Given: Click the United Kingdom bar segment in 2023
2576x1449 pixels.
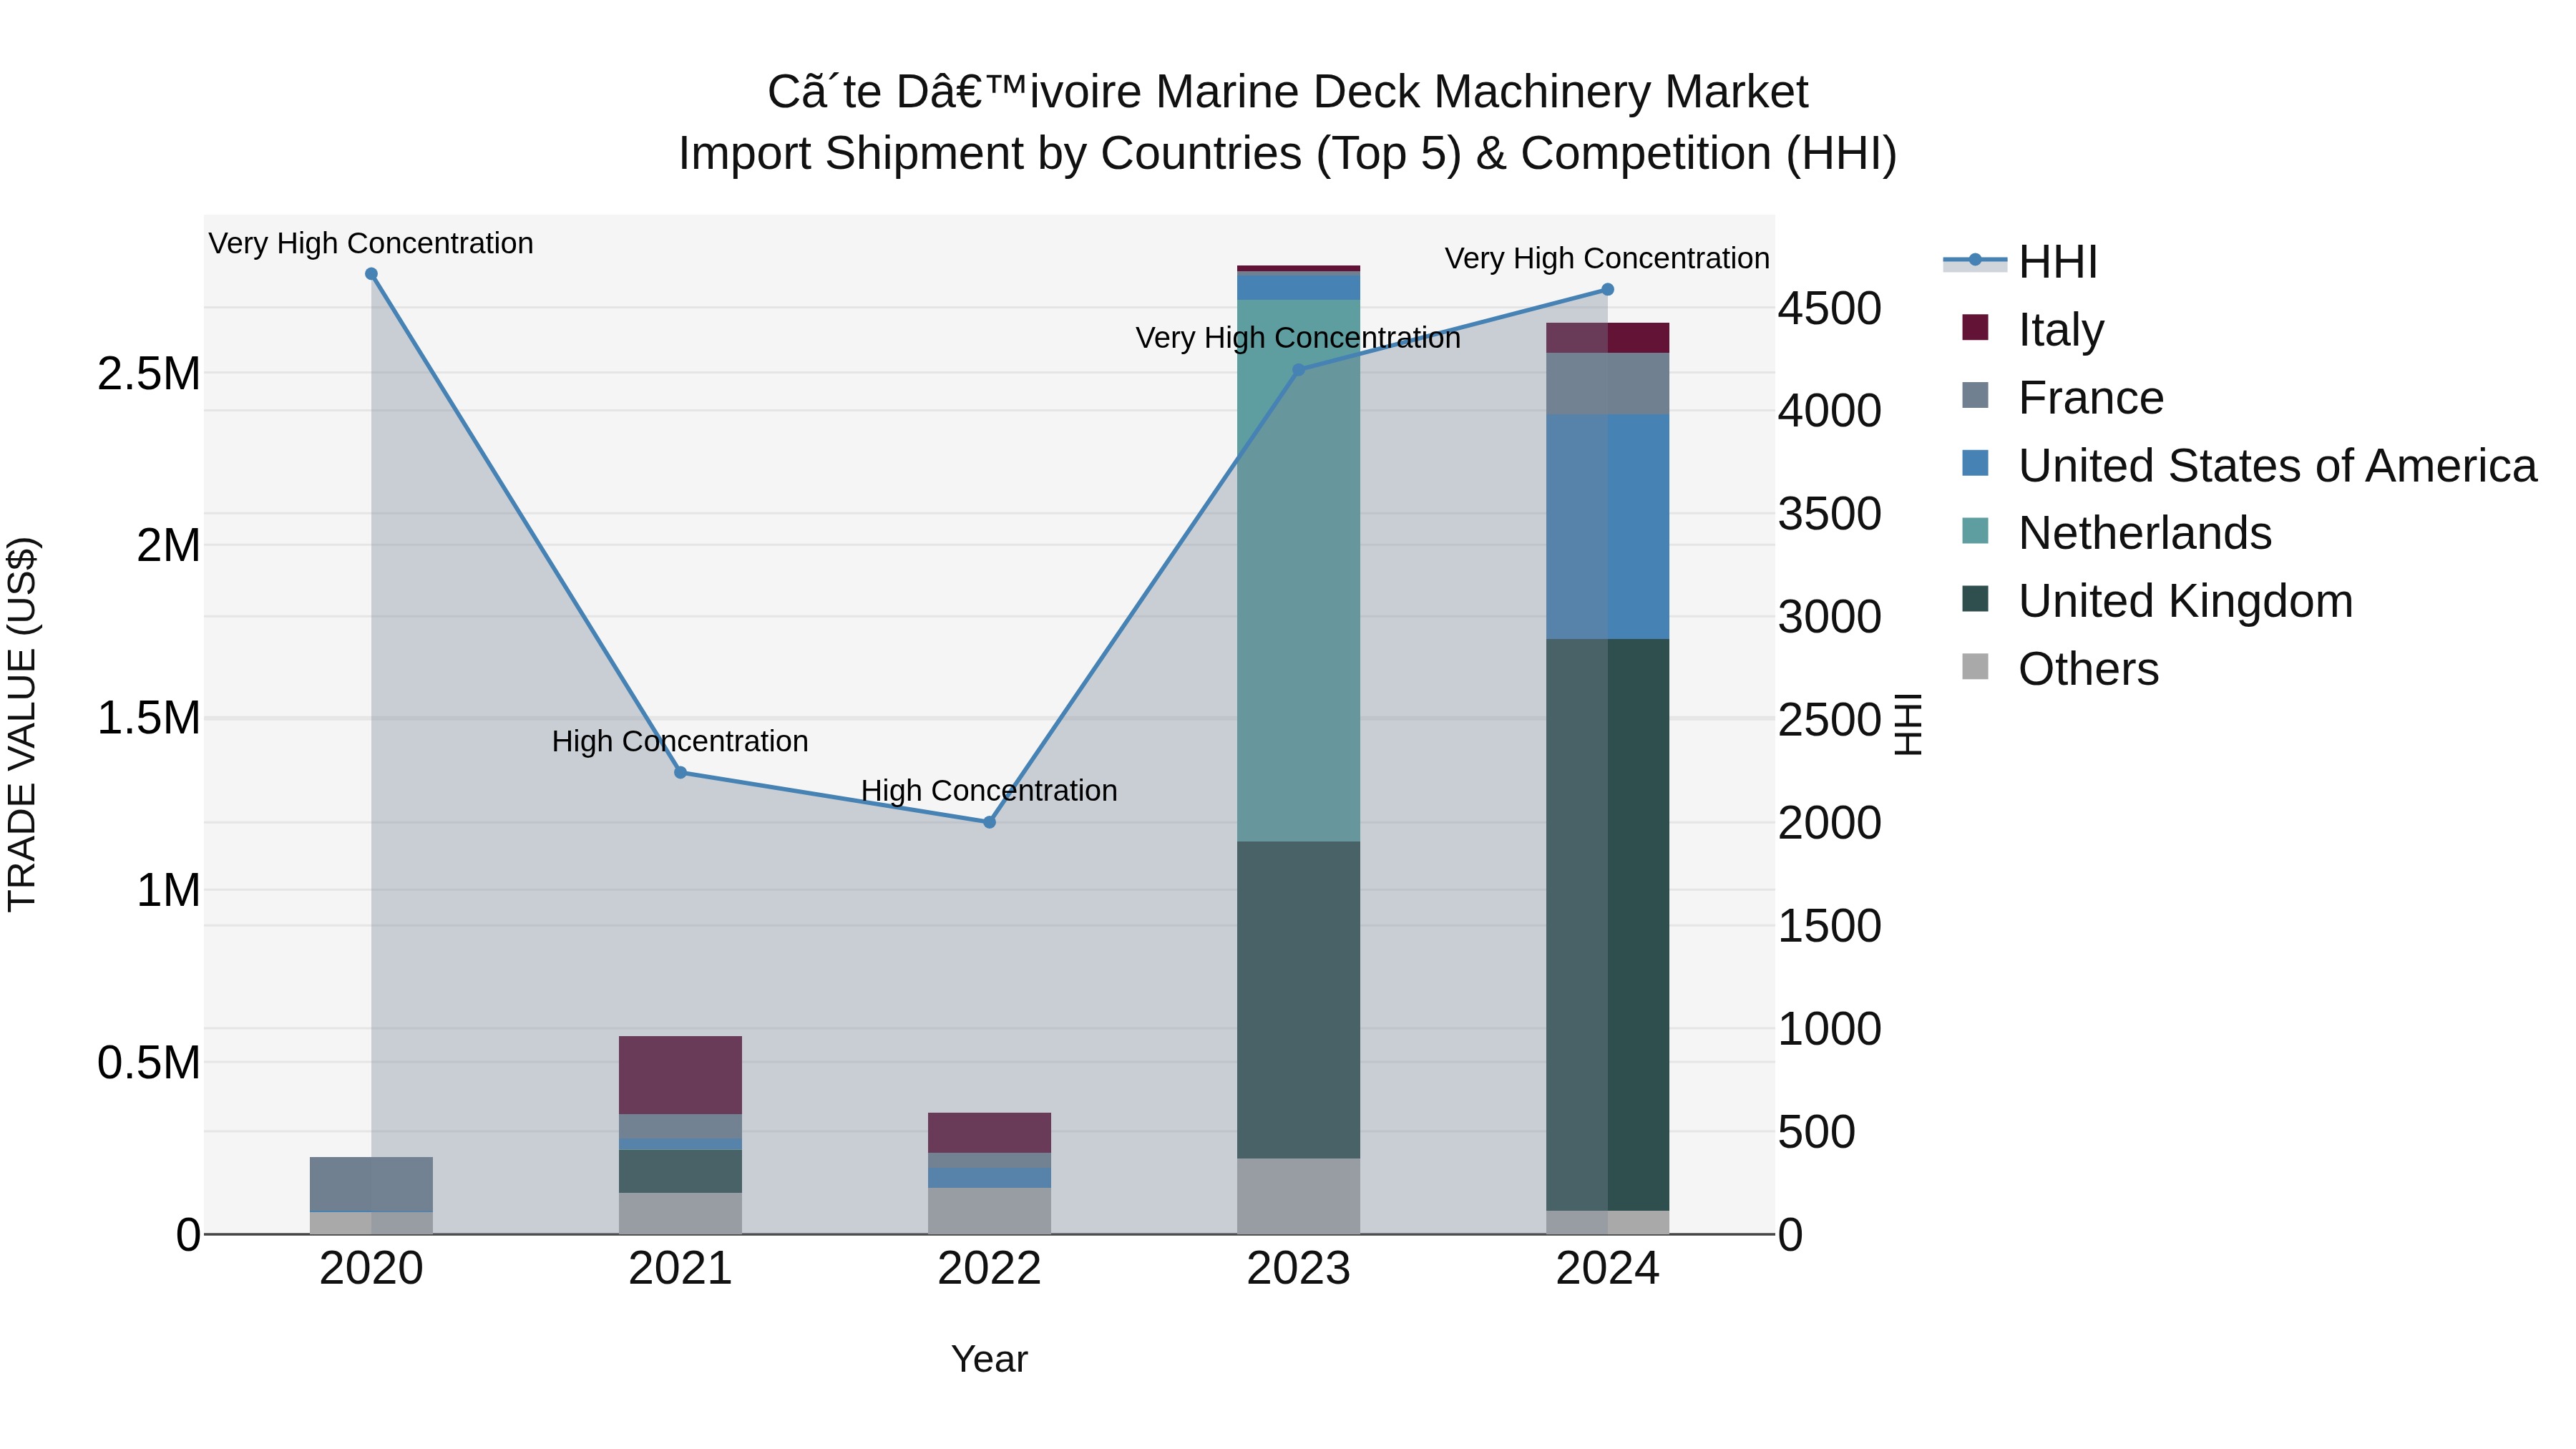Looking at the screenshot, I should pos(1298,1000).
